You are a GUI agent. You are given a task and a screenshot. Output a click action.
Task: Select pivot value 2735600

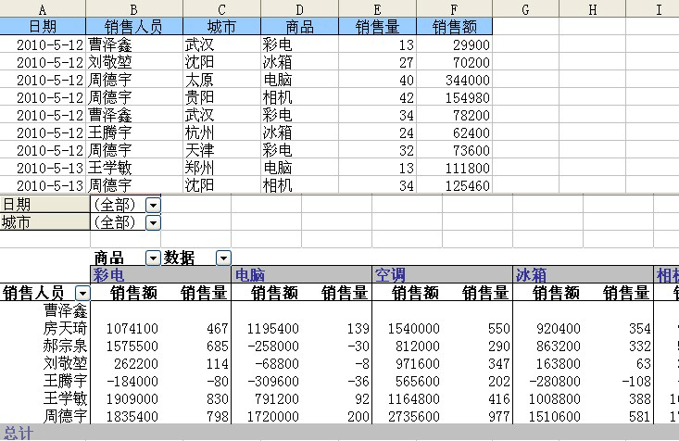[x=408, y=416]
